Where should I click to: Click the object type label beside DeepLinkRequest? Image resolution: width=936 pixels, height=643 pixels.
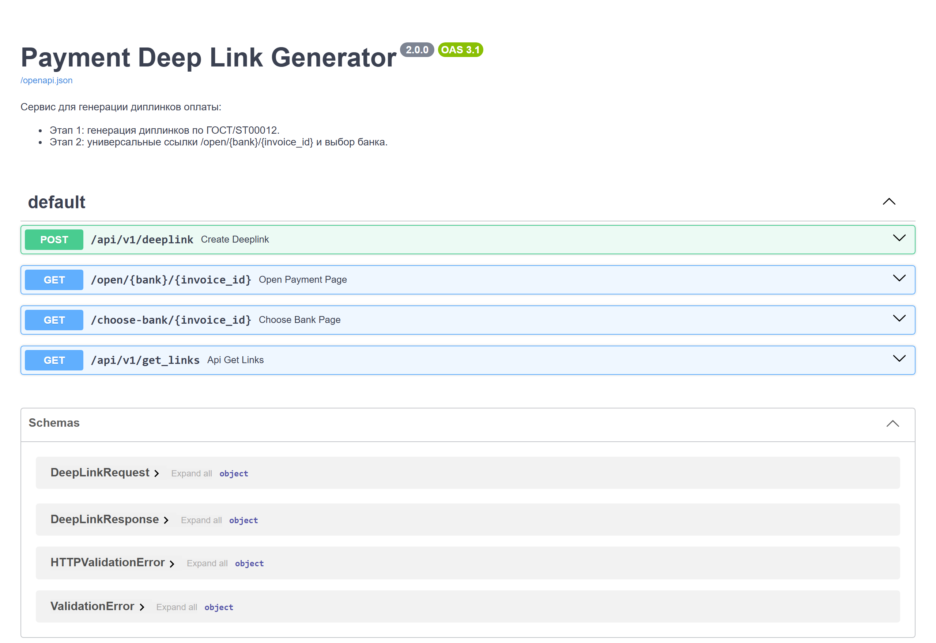pos(234,474)
